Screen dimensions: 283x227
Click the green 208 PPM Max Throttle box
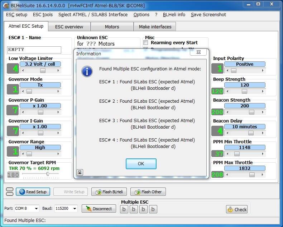[x=217, y=175]
